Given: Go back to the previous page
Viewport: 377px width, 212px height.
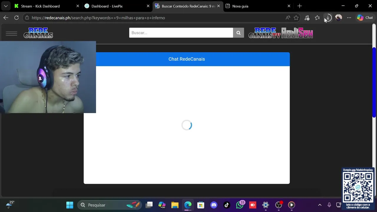Looking at the screenshot, I should pyautogui.click(x=6, y=18).
